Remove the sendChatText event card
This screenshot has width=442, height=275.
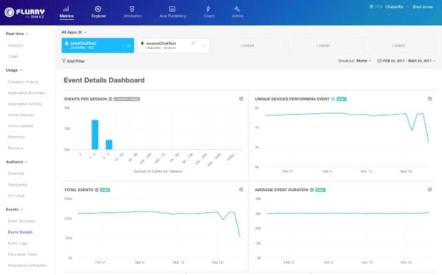129,45
